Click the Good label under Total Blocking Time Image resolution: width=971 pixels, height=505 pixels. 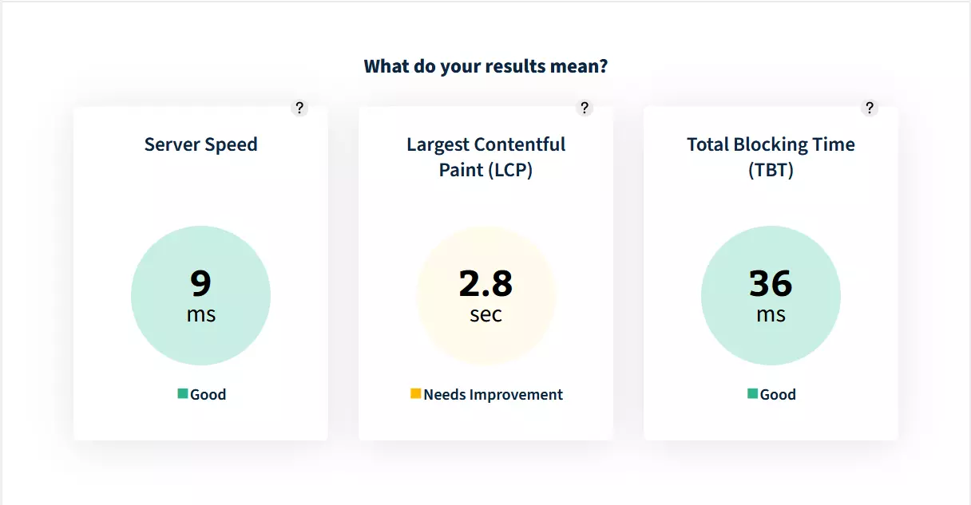(779, 394)
